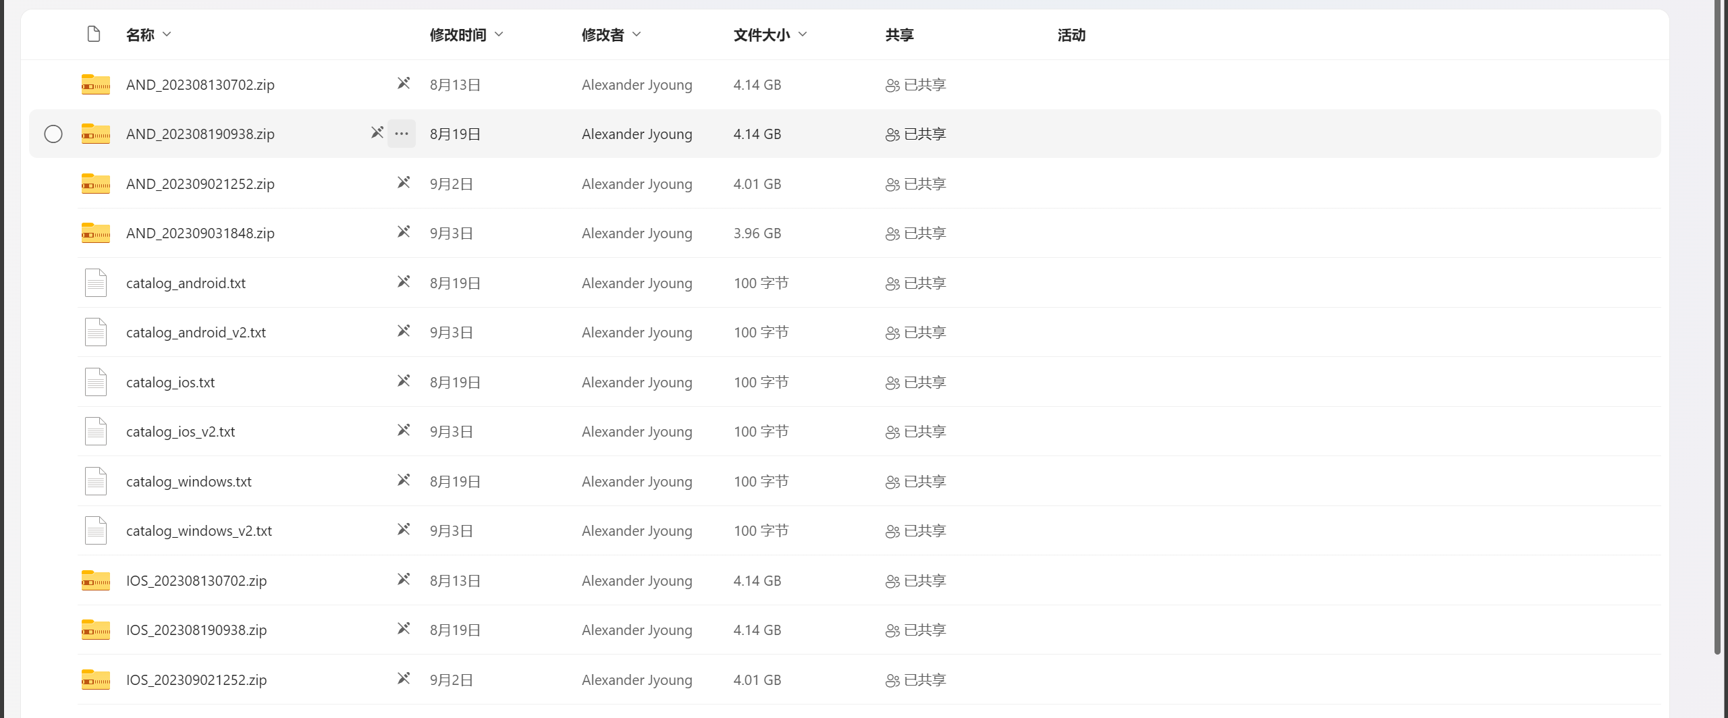Open file catalog_android.txt
The height and width of the screenshot is (718, 1728).
pos(186,283)
